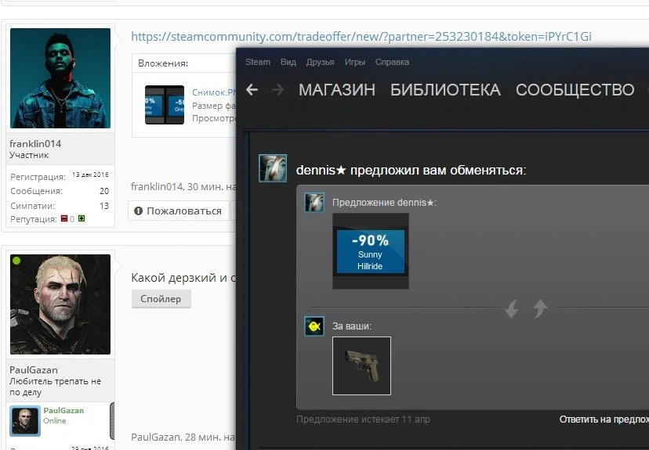Open the Снимок file name link

(x=214, y=92)
